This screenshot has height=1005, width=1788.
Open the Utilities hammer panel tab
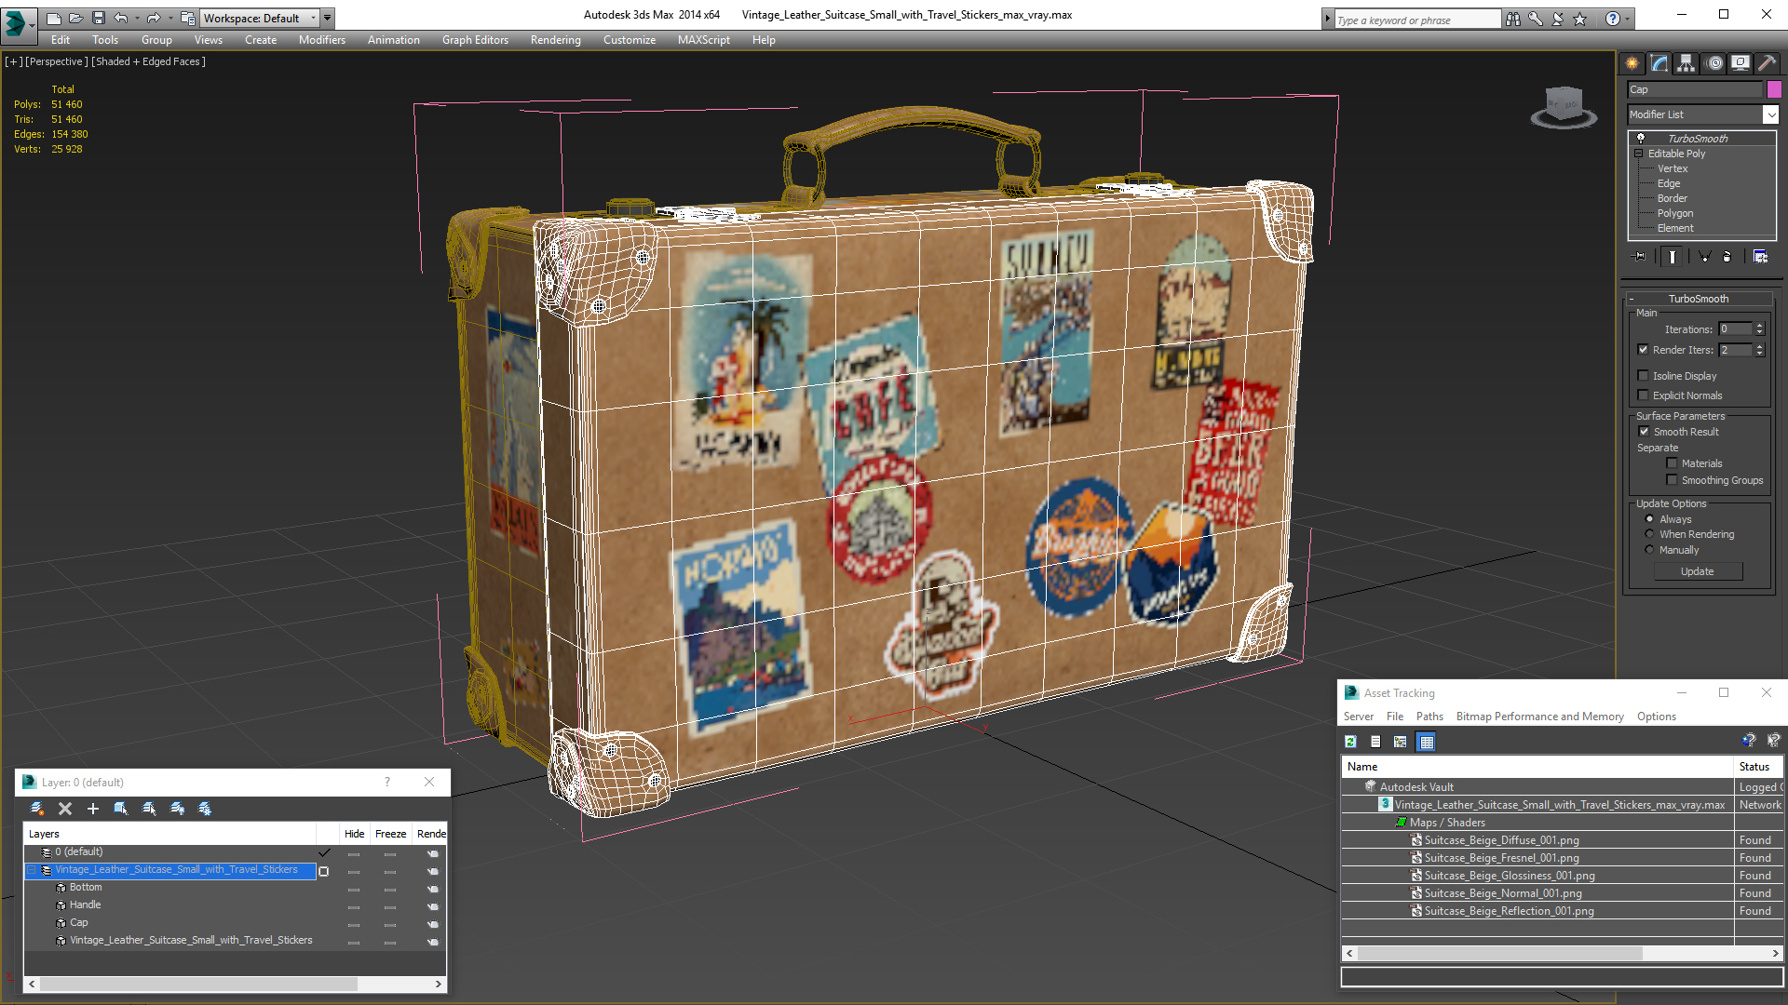[1767, 63]
